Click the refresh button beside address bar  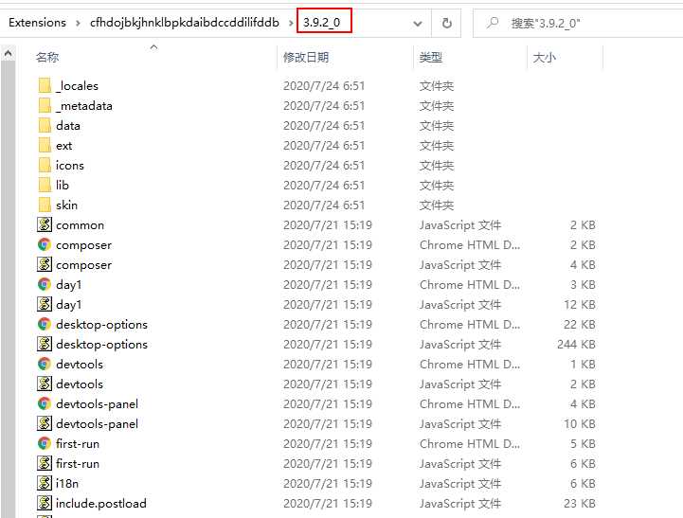[x=447, y=22]
